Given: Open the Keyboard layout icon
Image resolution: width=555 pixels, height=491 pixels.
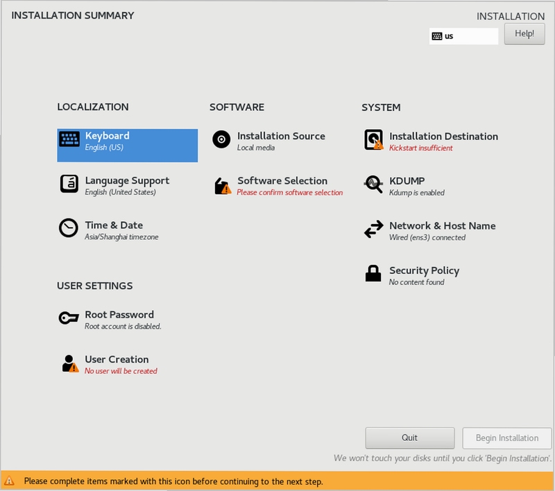Looking at the screenshot, I should click(69, 139).
